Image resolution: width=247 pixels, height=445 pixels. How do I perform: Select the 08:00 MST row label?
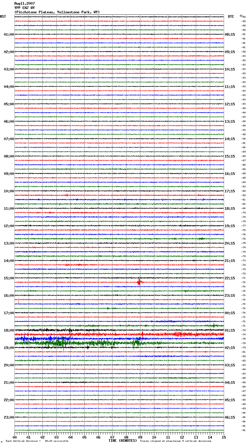9,156
